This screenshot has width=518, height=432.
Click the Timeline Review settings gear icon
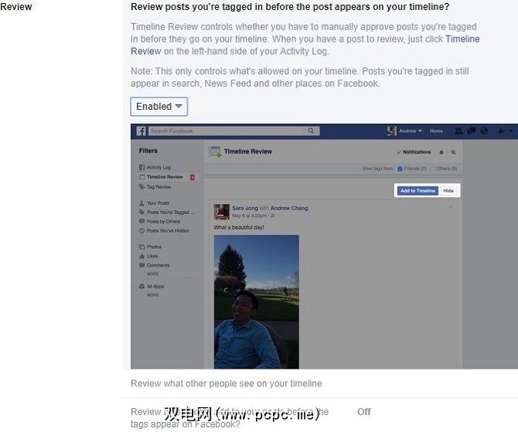[x=441, y=152]
